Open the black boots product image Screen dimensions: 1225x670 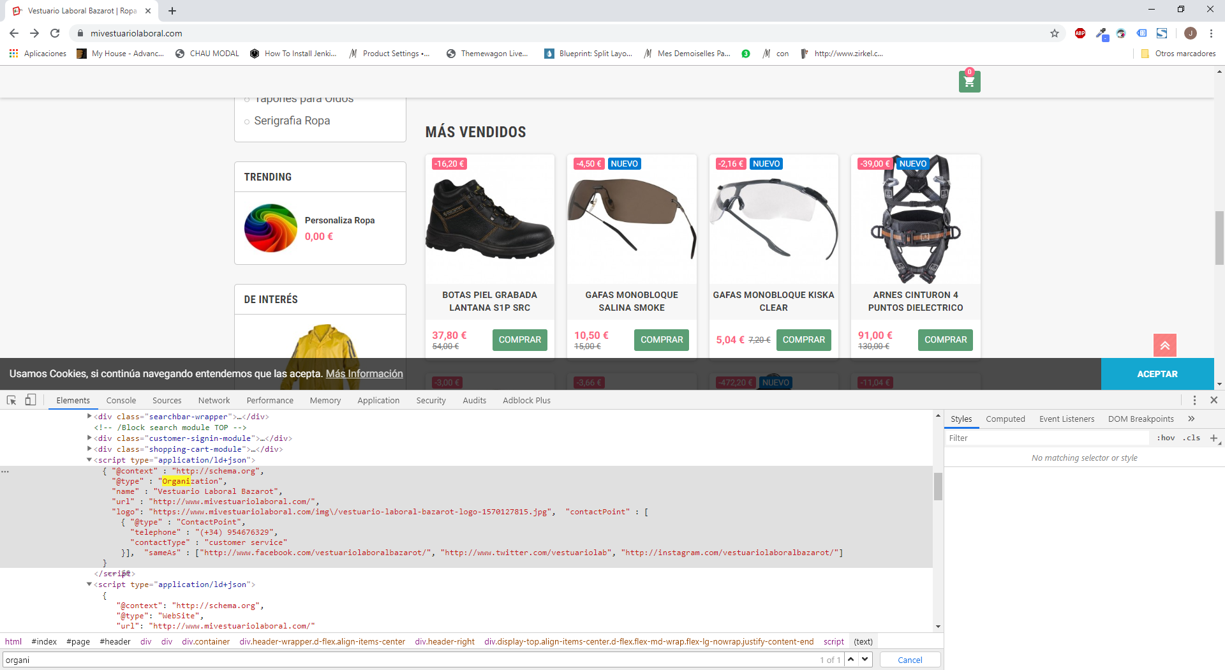[x=489, y=218]
